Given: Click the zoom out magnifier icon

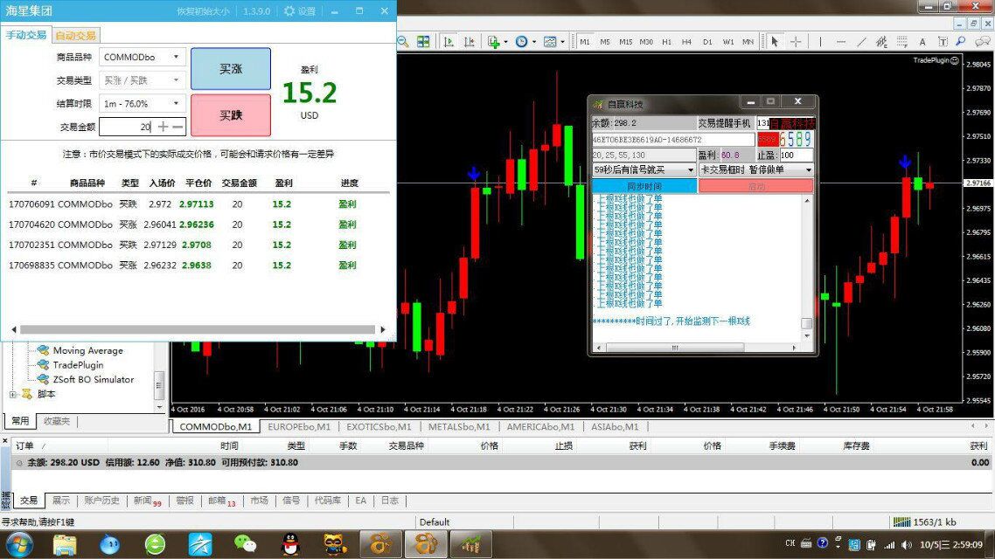Looking at the screenshot, I should tap(402, 42).
